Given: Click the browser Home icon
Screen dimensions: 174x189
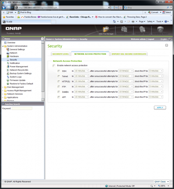Looking at the screenshot, I should pyautogui.click(x=114, y=21).
